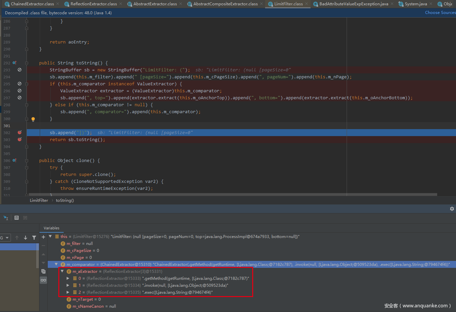
Task: Click the New Watch plus icon
Action: [x=43, y=237]
